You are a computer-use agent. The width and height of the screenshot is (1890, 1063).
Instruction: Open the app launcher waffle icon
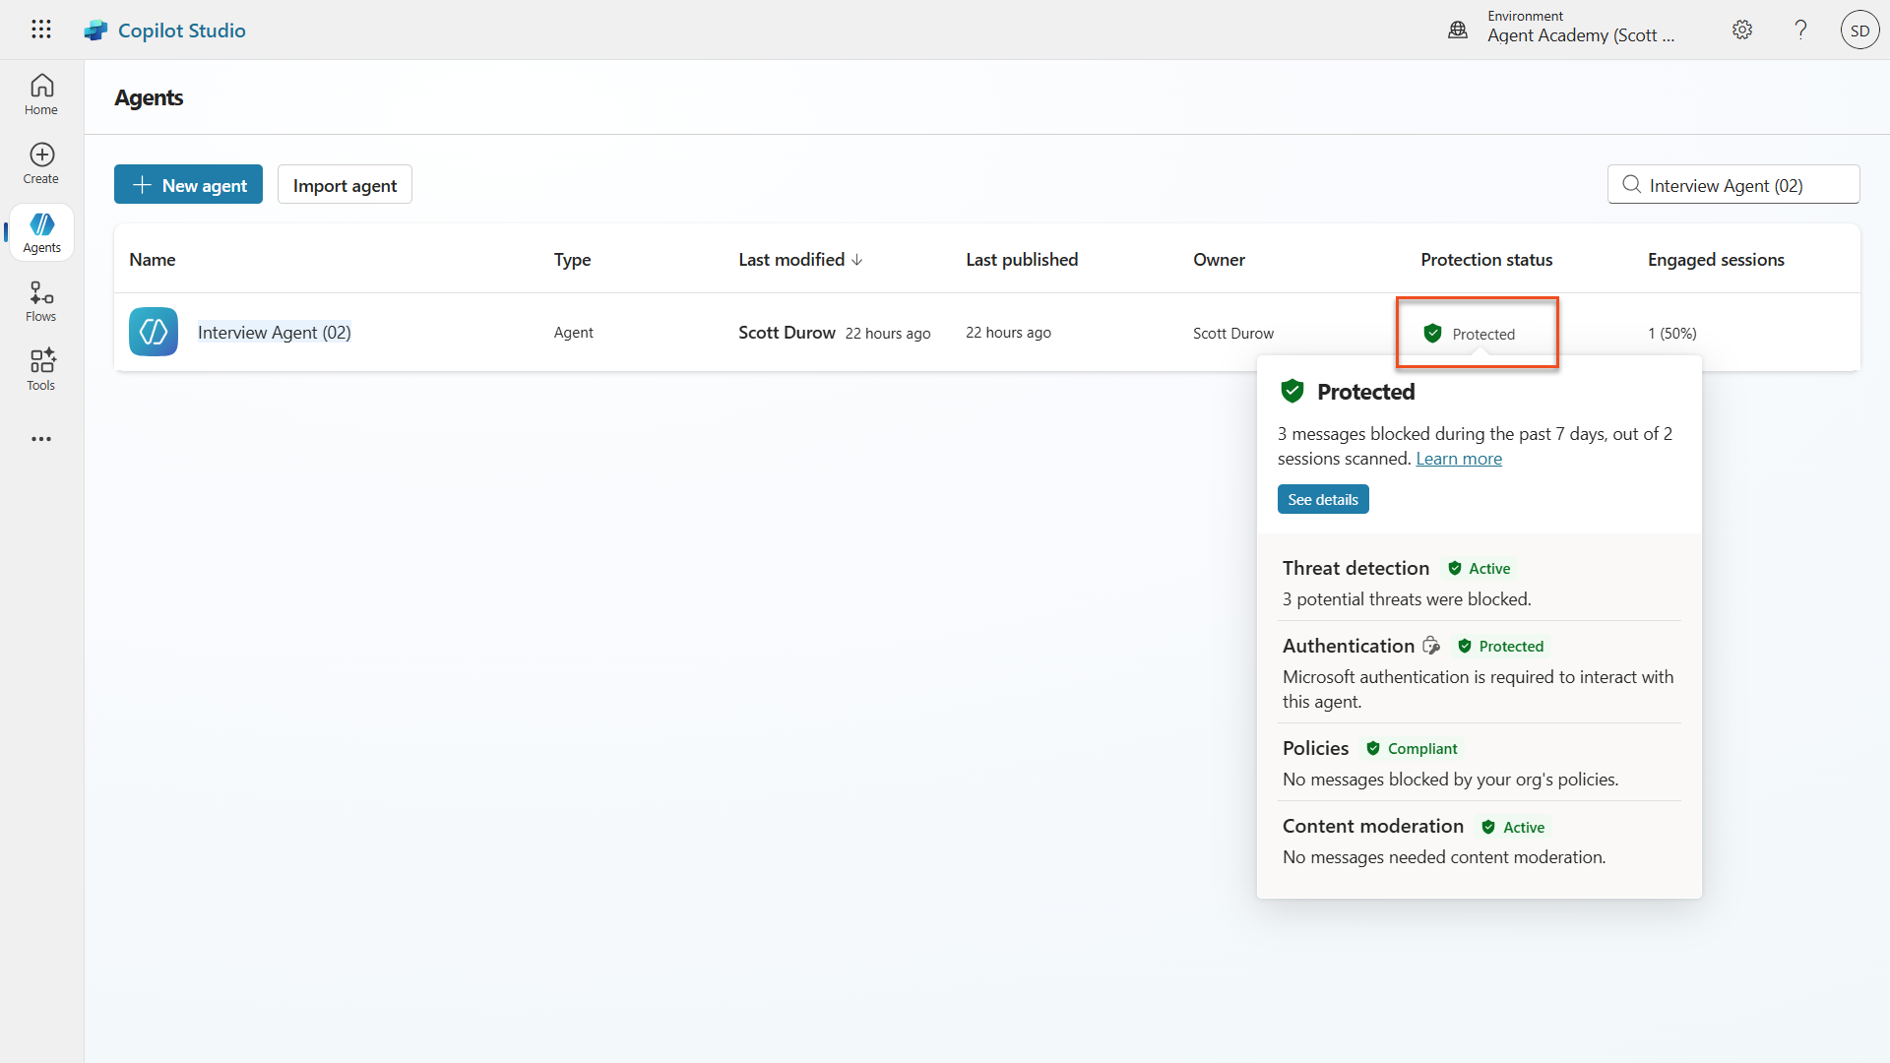40,30
